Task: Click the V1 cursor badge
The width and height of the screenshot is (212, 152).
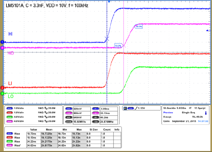Action: click(69, 109)
